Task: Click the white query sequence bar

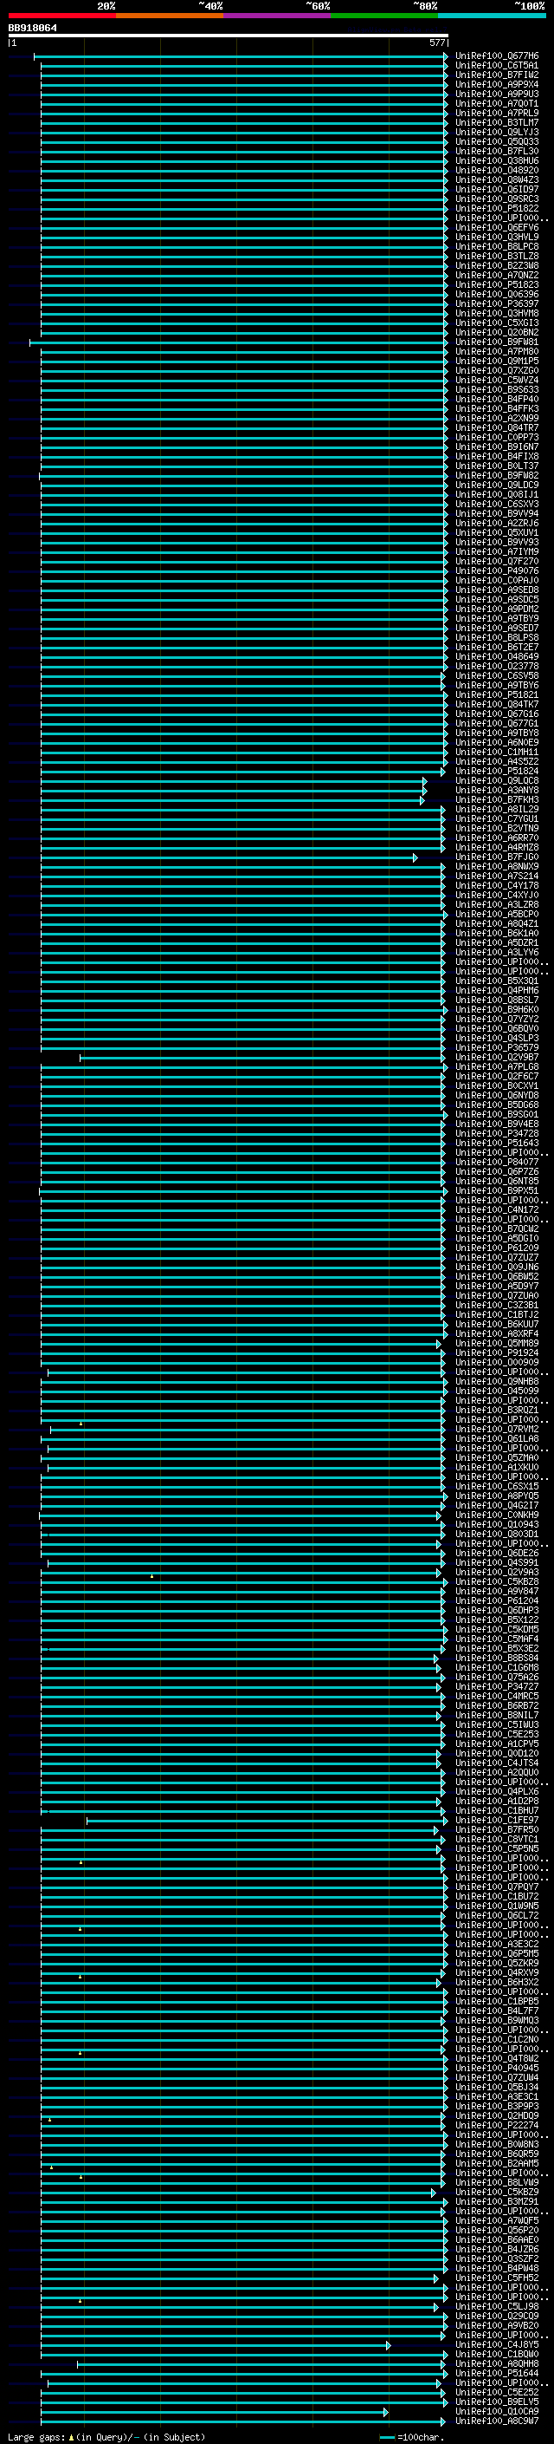Action: [x=228, y=36]
